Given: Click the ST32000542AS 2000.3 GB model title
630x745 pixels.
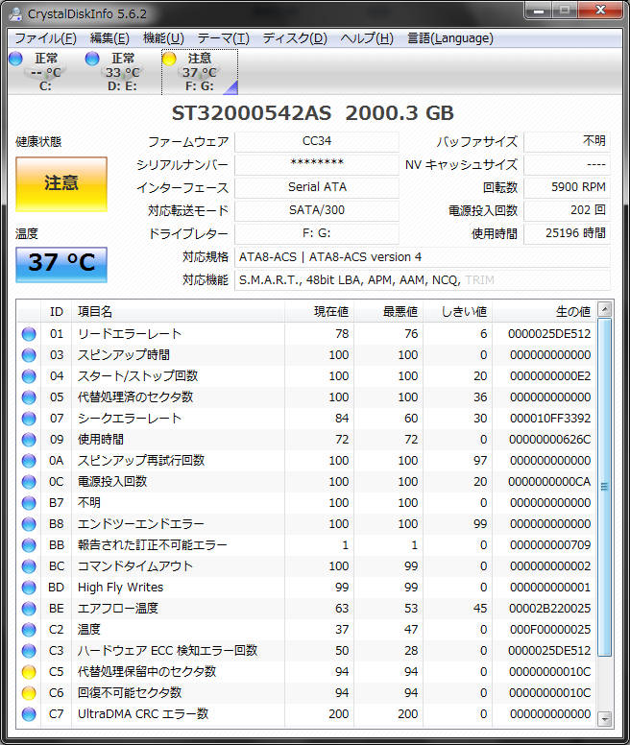Looking at the screenshot, I should (313, 113).
